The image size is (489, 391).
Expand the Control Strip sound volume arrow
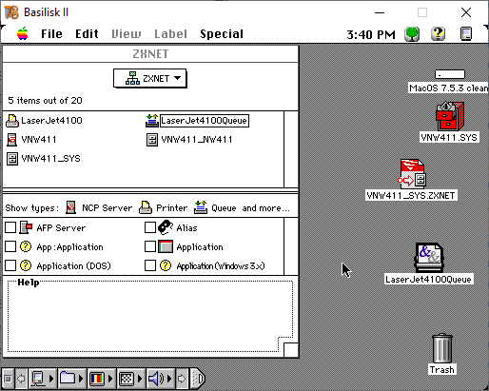pos(169,379)
